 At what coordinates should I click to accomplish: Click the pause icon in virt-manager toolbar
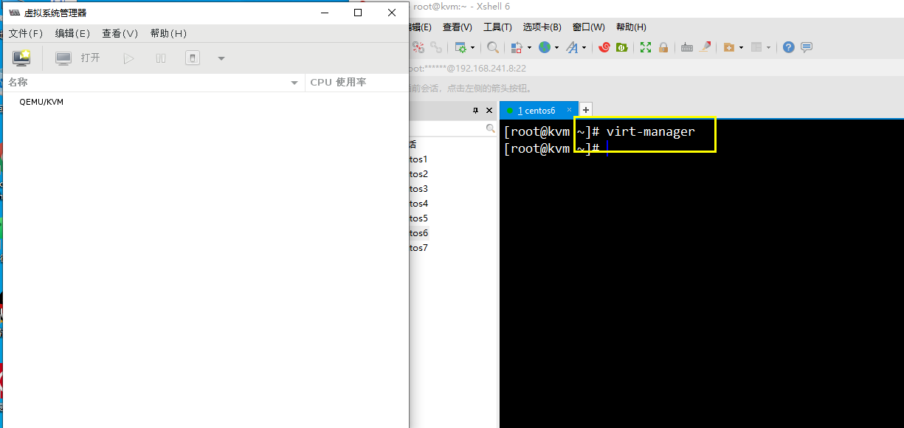click(x=160, y=57)
